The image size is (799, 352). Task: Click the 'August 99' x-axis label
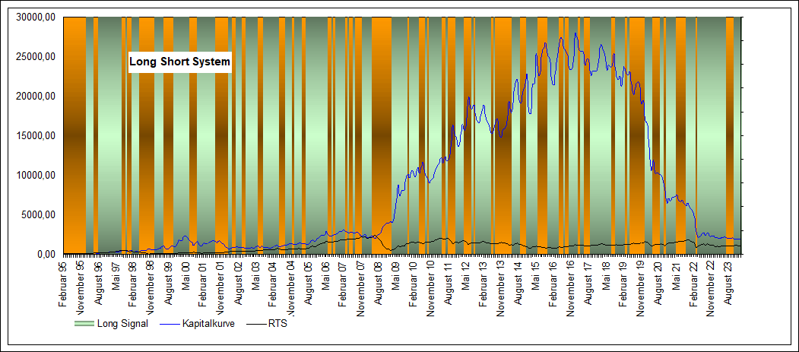168,284
